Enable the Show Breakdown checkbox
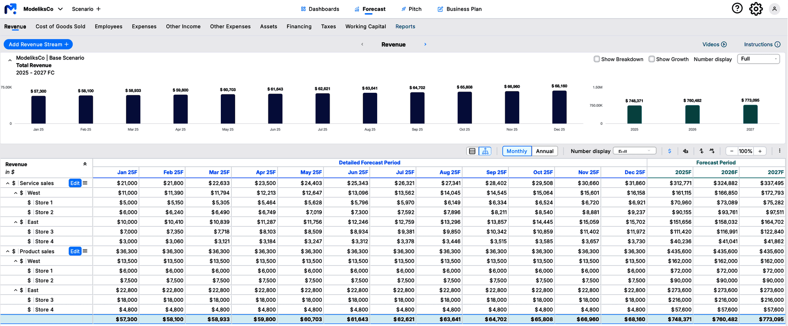The height and width of the screenshot is (326, 788). [x=597, y=59]
